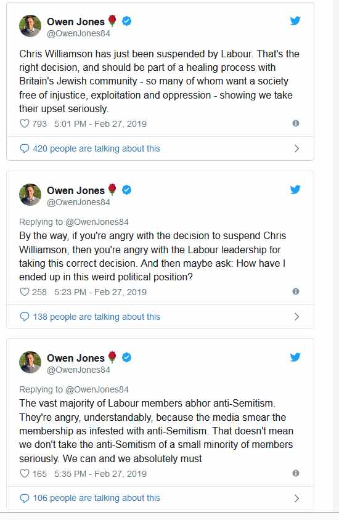Like the tweet with 793 likes
This screenshot has width=339, height=520.
tap(25, 124)
